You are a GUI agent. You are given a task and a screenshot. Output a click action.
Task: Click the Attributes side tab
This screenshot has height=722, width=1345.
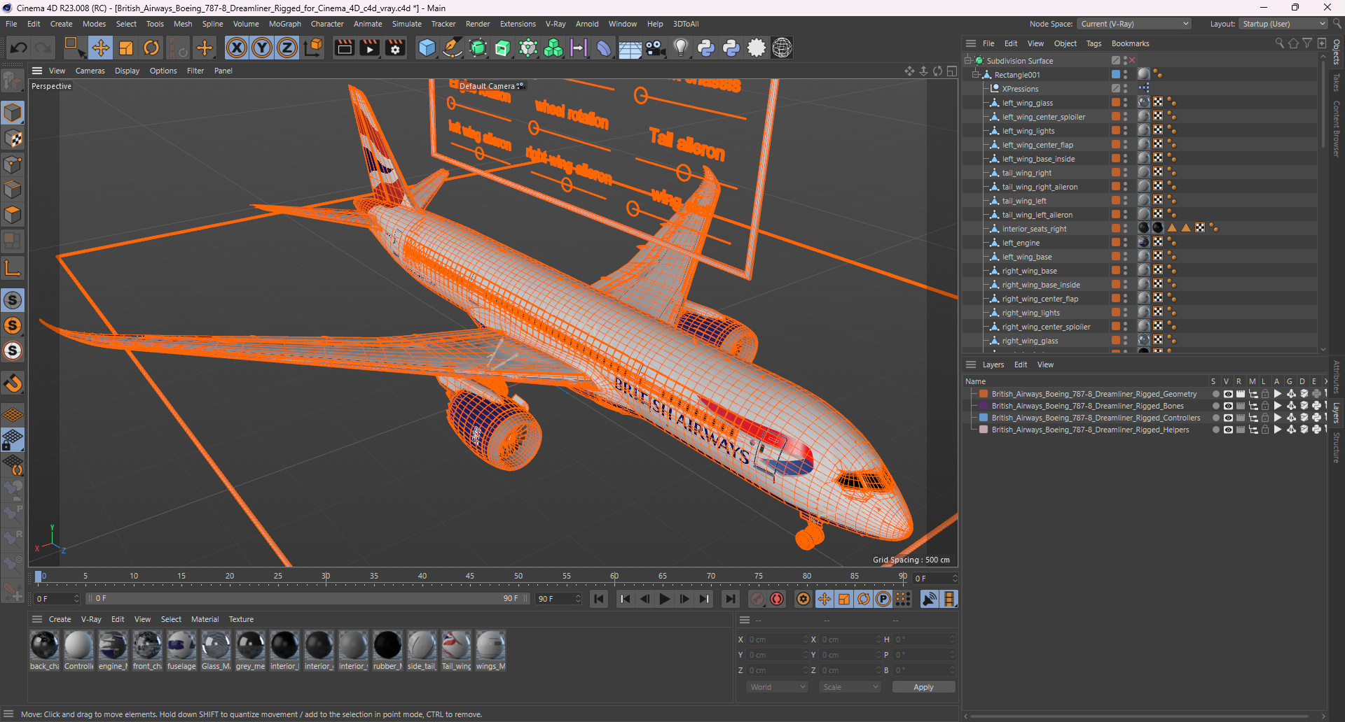tap(1337, 377)
